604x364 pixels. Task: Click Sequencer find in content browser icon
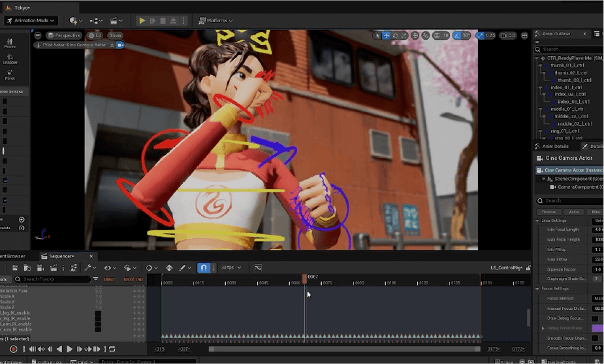[27, 268]
